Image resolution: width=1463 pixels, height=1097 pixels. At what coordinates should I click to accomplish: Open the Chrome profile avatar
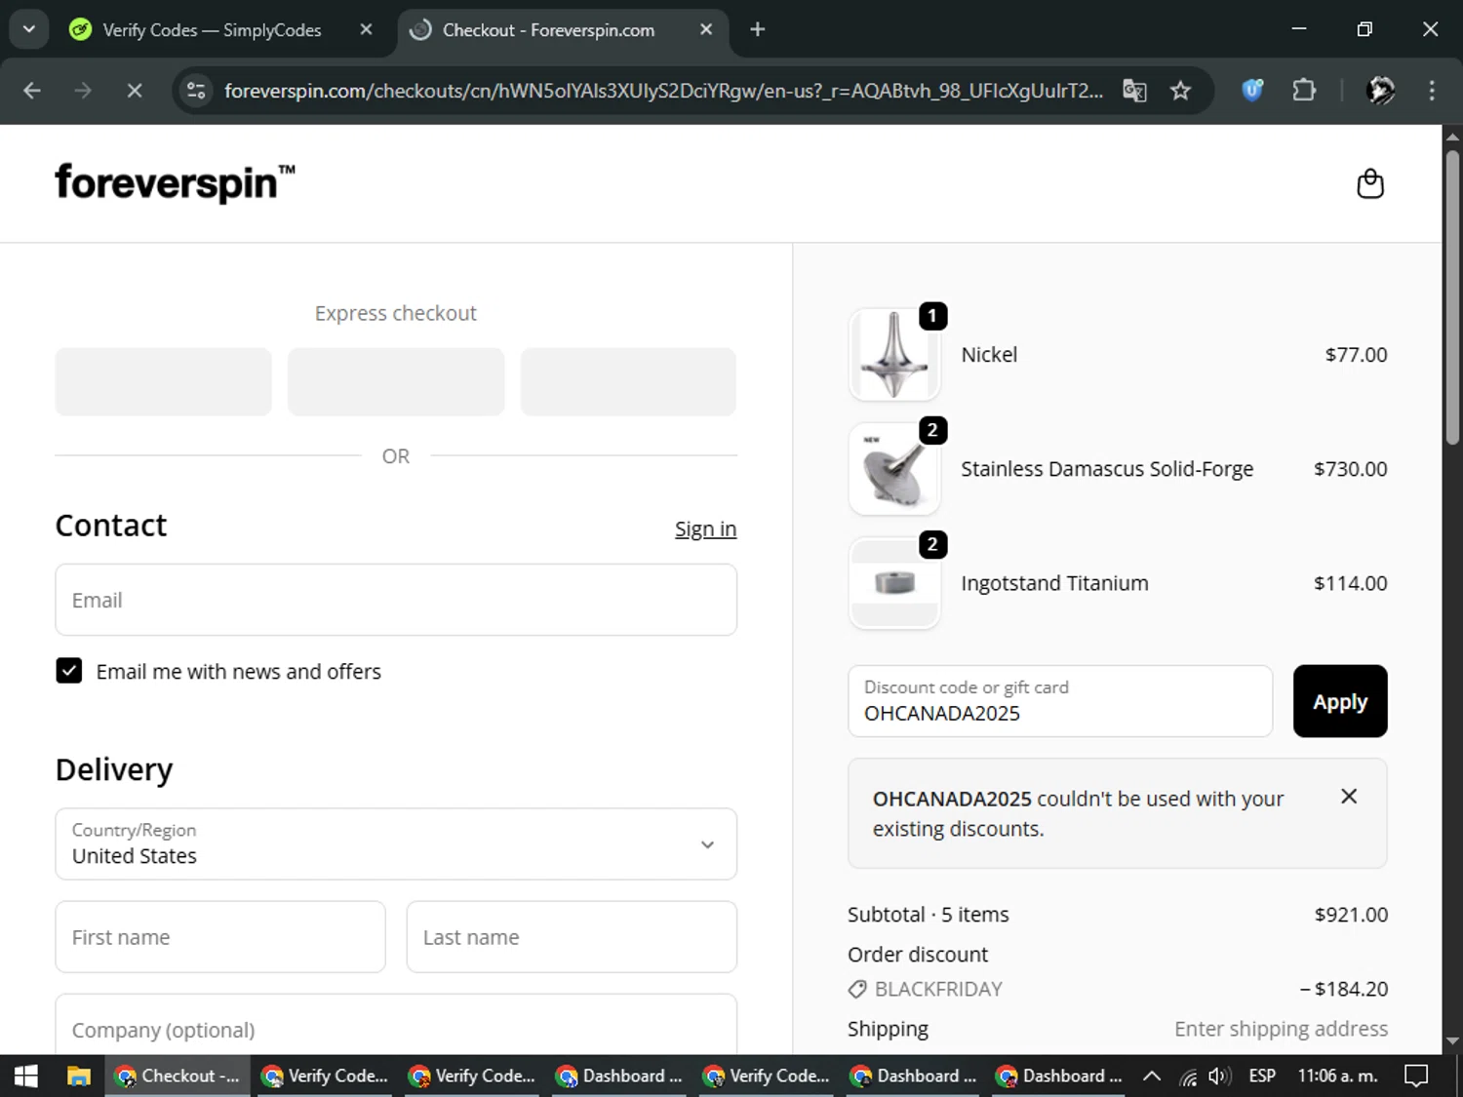click(x=1380, y=91)
